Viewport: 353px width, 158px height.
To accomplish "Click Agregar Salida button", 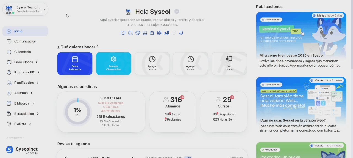I will click(x=152, y=64).
